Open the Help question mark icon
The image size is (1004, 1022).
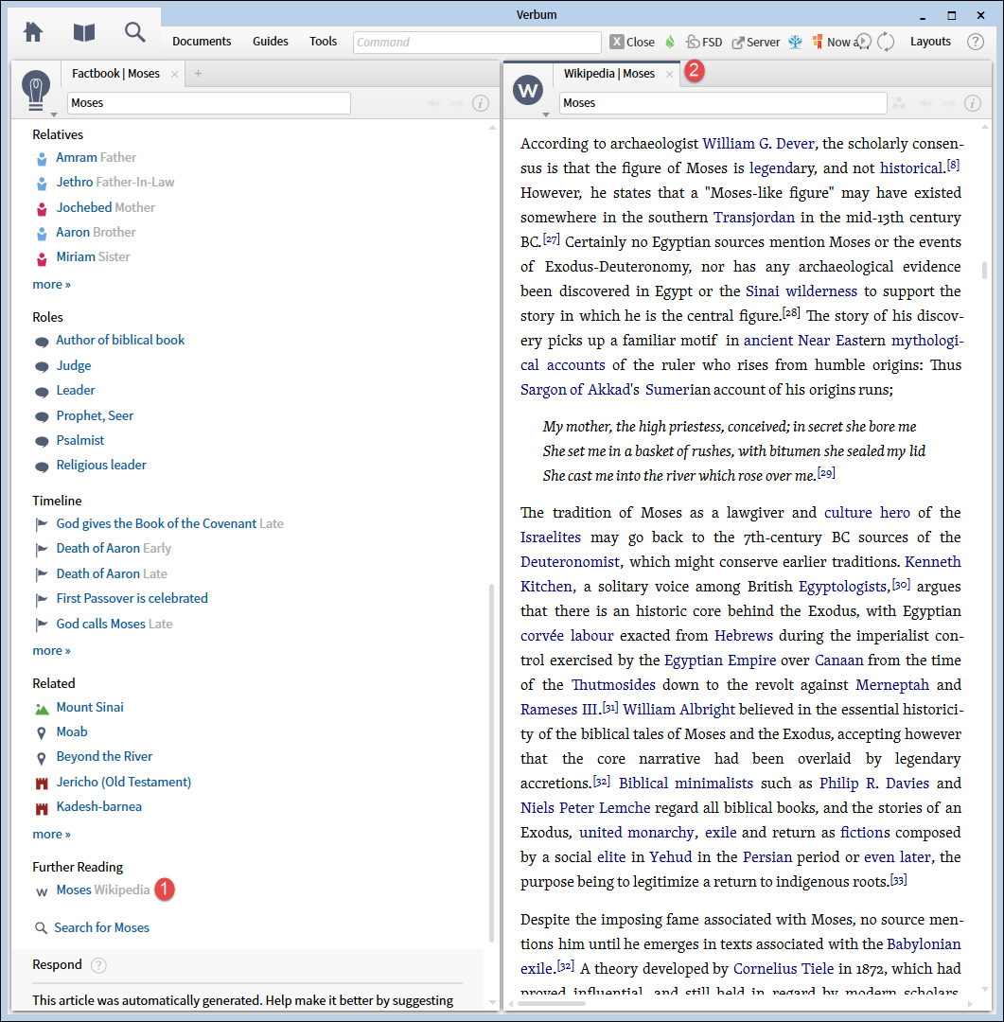coord(976,42)
